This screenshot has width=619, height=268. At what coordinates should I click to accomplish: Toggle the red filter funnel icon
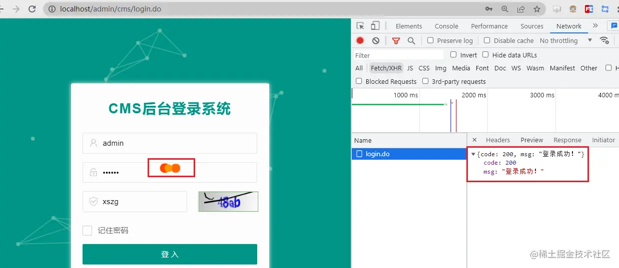point(396,41)
